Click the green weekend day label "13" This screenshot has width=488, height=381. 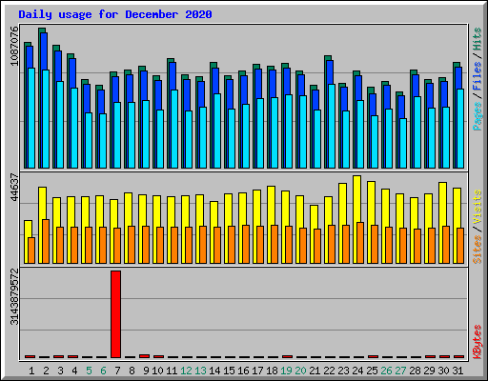coord(200,371)
